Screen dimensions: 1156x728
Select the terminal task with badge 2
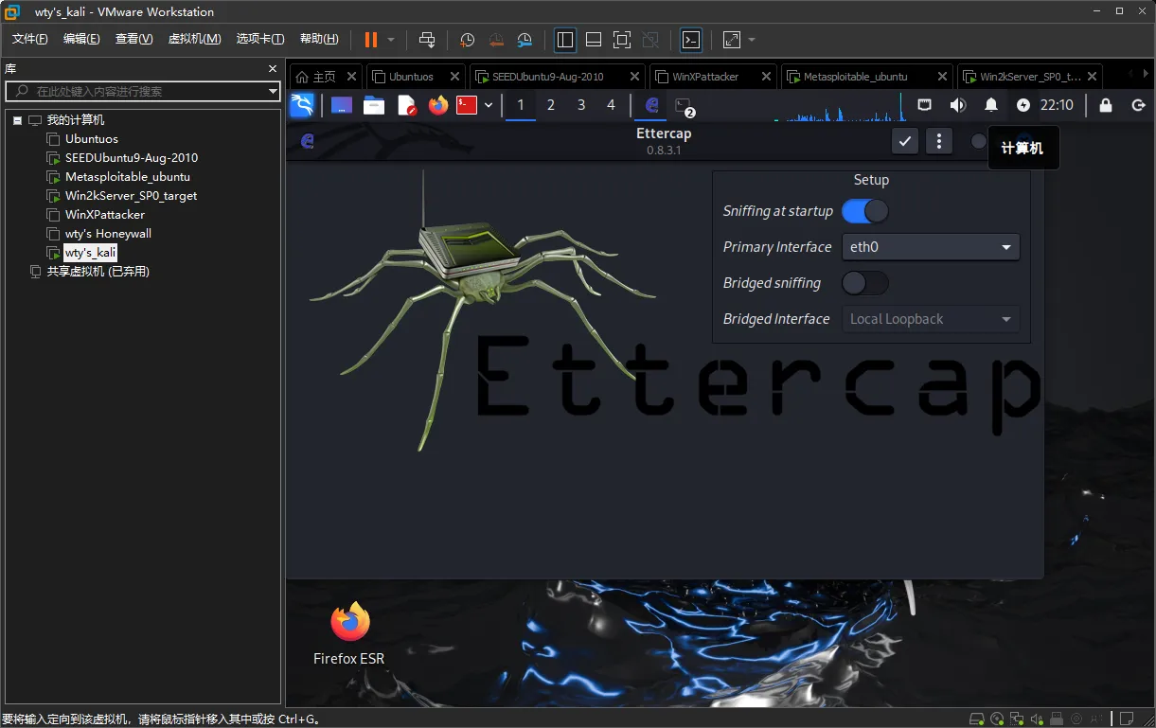(x=684, y=106)
